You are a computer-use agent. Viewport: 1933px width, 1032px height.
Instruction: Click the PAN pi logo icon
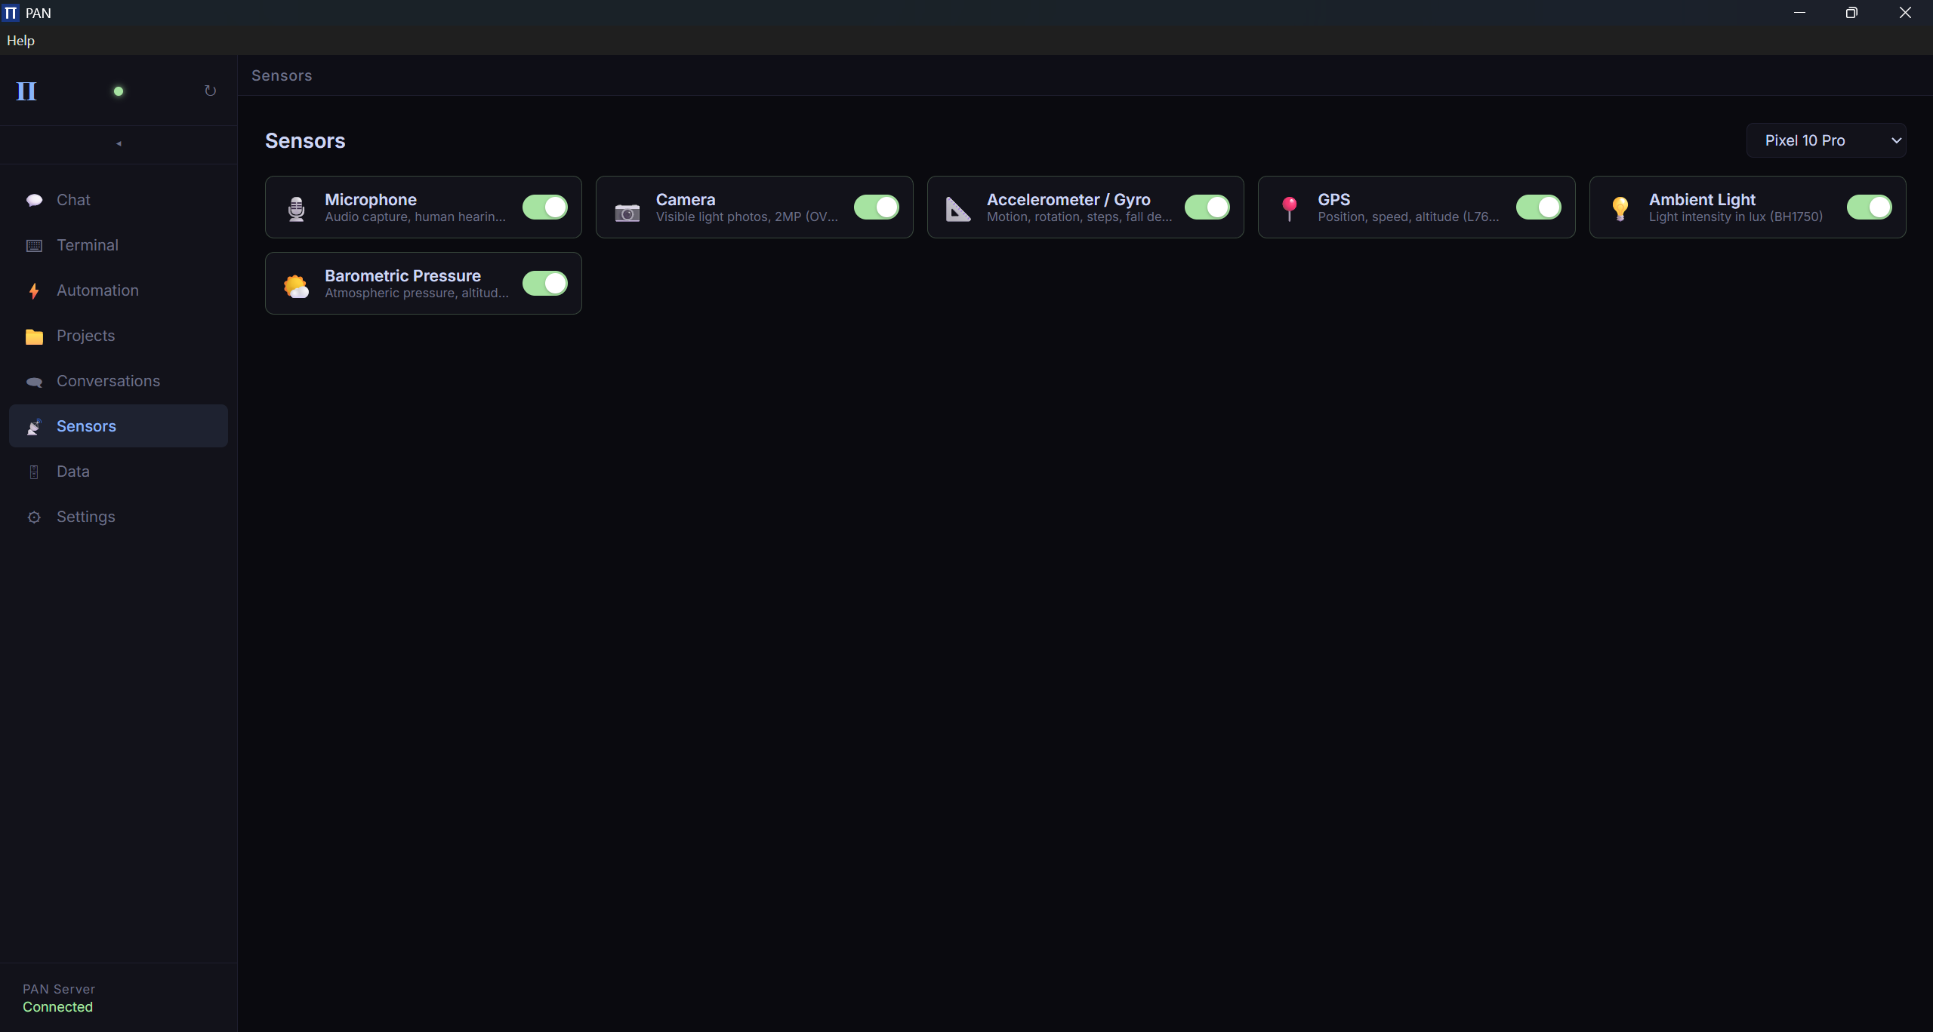tap(26, 91)
